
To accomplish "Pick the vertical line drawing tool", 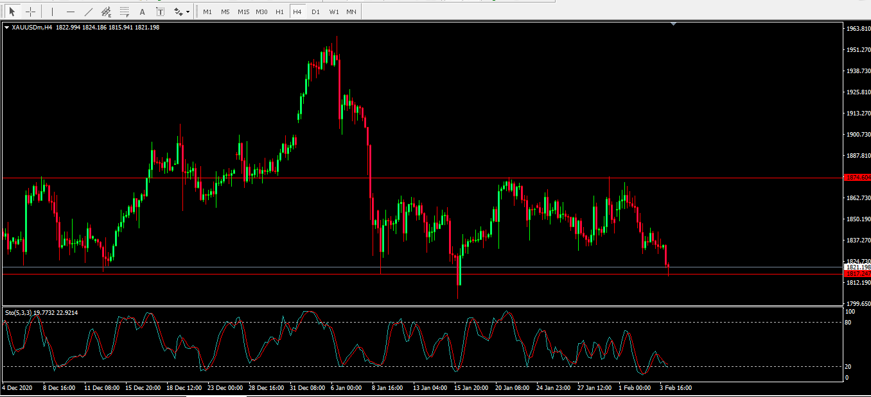I will (53, 12).
